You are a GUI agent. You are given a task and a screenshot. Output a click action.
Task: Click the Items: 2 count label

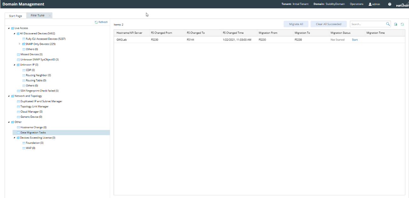[x=119, y=25]
